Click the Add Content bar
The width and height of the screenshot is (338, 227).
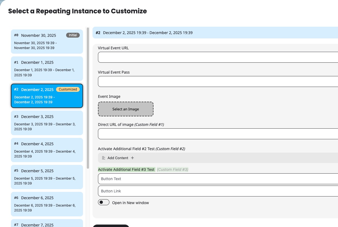point(218,158)
